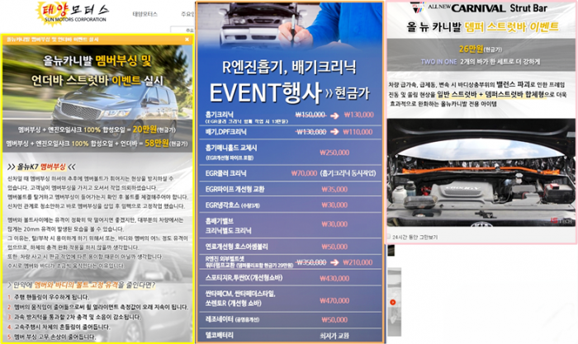
Task: Click the 올뉴K7 멤버부싱 section heading
Action: pyautogui.click(x=41, y=167)
